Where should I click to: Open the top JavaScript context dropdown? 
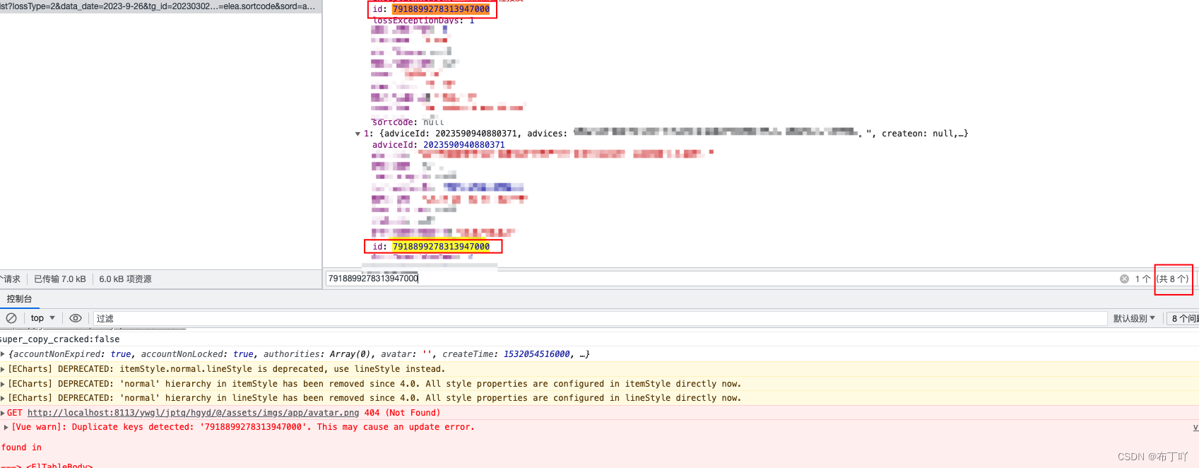(42, 318)
